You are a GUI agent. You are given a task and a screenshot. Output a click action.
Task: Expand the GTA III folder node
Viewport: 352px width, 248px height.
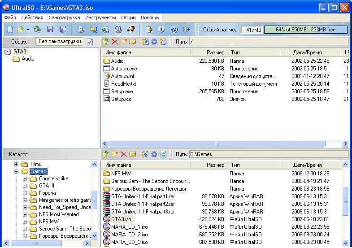point(25,186)
